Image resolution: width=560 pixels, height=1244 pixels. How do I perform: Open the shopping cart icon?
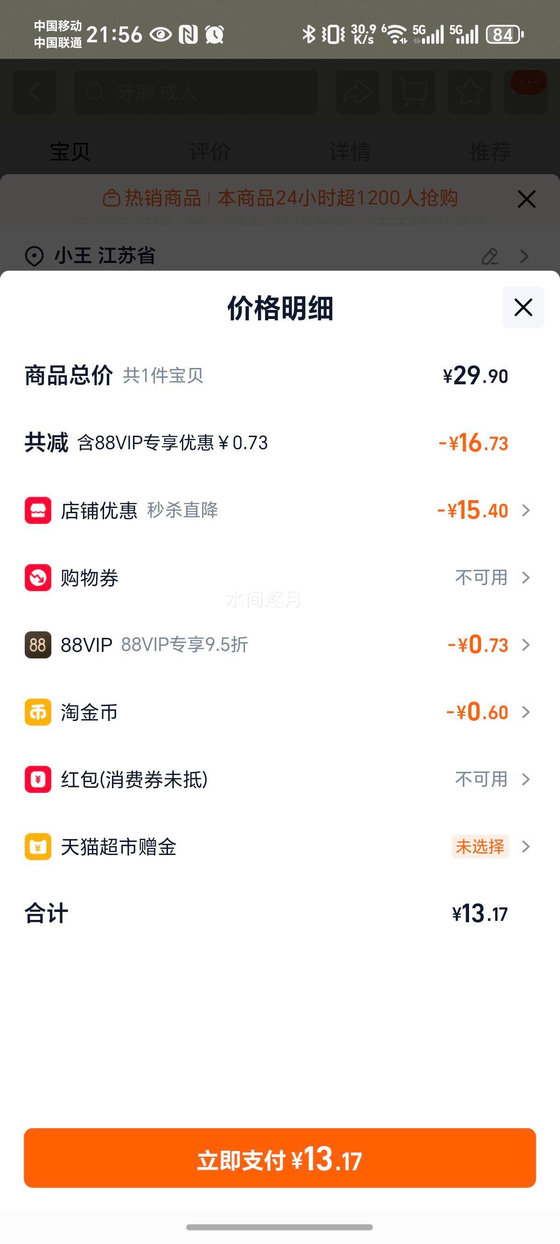point(414,92)
